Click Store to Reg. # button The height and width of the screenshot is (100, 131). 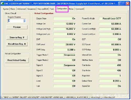(17, 38)
